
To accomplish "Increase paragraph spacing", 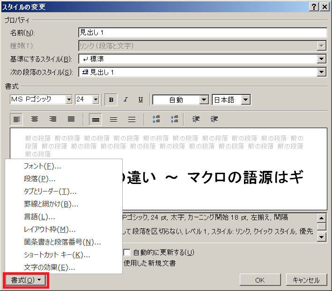I will (156, 119).
